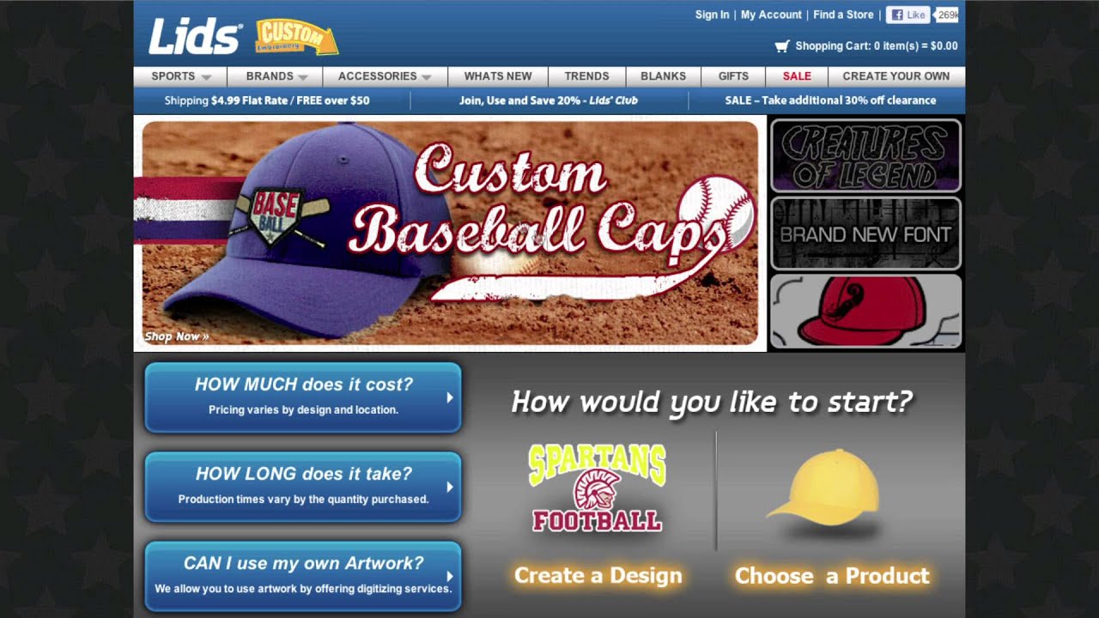Image resolution: width=1099 pixels, height=618 pixels.
Task: Click Join, Use and Save 20% promo
Action: click(x=549, y=100)
